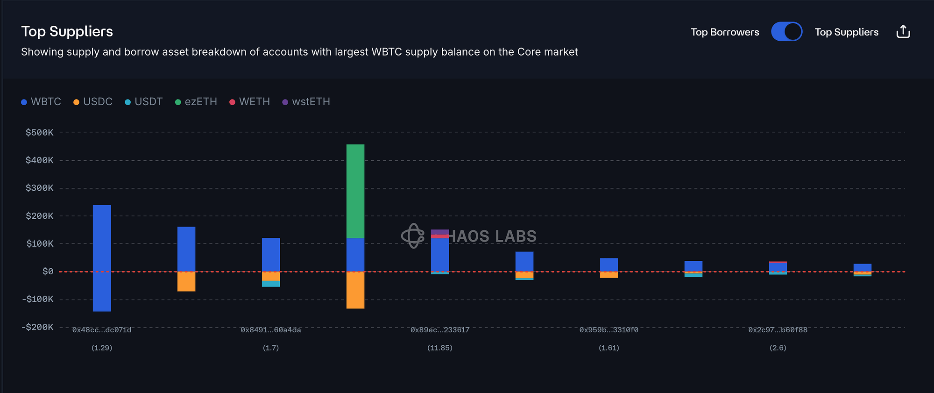Open address label 0x959b...3310f0
Viewport: 934px width, 393px height.
coord(609,330)
